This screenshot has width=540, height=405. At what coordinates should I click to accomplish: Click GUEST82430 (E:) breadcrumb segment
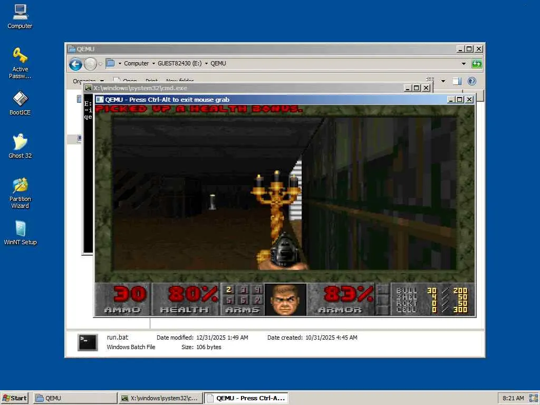pos(179,63)
